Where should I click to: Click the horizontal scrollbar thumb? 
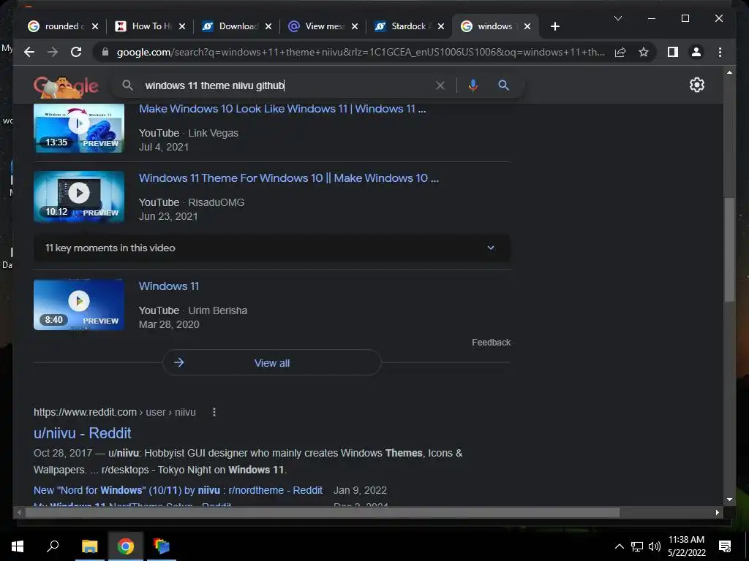pyautogui.click(x=323, y=513)
